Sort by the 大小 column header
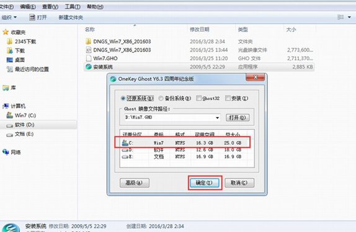 click(x=291, y=29)
